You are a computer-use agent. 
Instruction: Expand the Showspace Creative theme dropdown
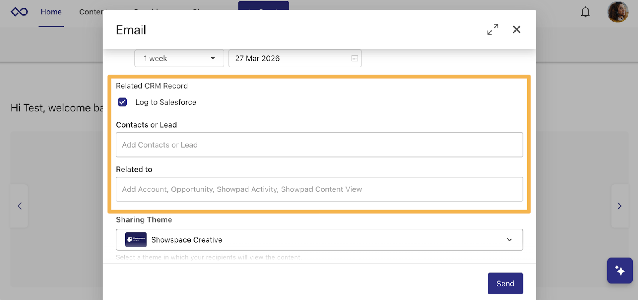tap(319, 240)
